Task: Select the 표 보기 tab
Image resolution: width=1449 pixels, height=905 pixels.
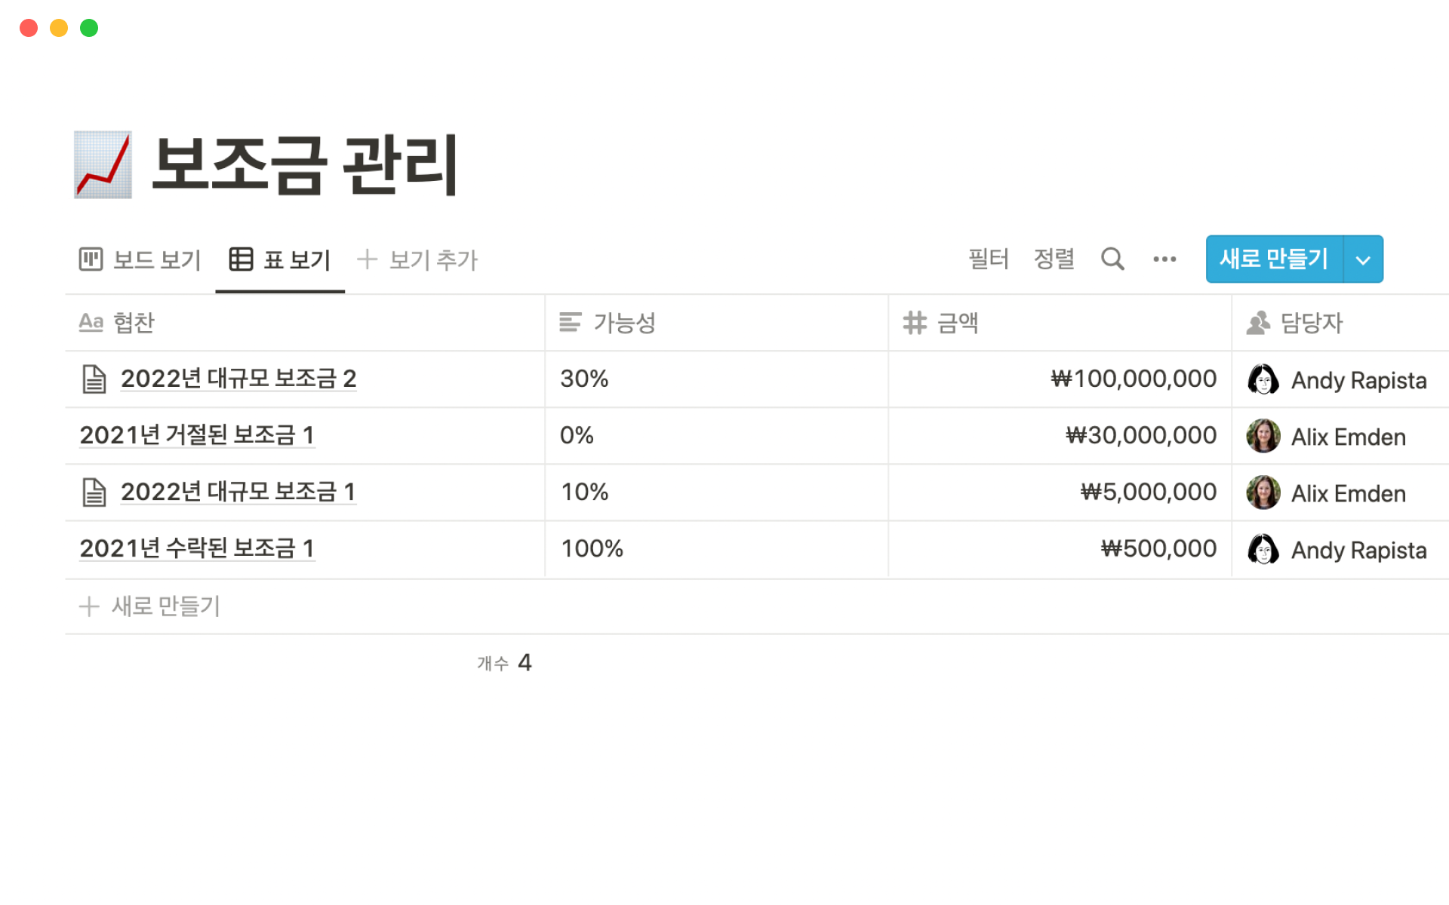Action: pos(280,259)
